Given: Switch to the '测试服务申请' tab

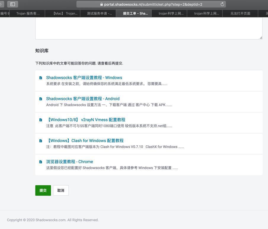Looking at the screenshot, I should (x=98, y=14).
